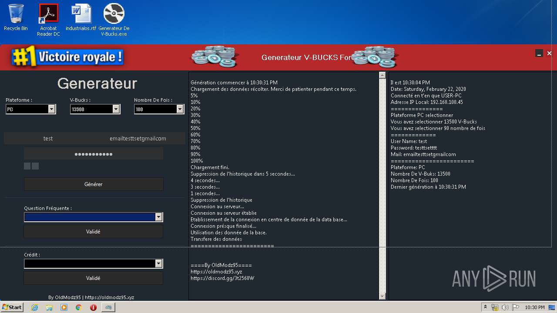Click the email field emailtesttsetgmailcom
Viewport: 557px width, 313px height.
pyautogui.click(x=138, y=138)
